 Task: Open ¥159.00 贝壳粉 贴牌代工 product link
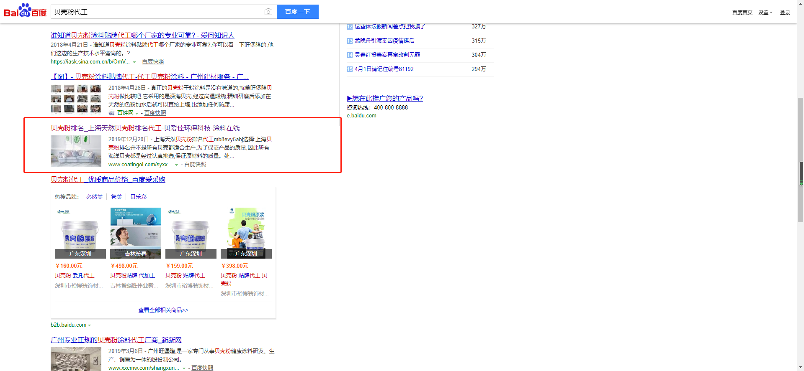point(185,276)
